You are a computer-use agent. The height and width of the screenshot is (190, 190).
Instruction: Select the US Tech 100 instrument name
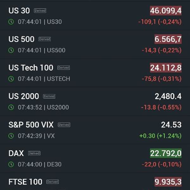pyautogui.click(x=31, y=68)
